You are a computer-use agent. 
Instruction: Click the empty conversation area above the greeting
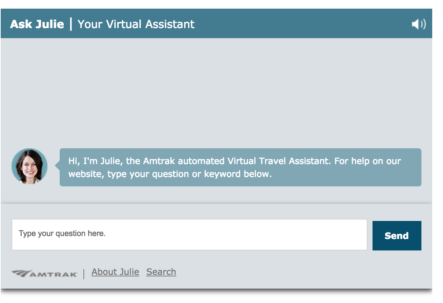(x=216, y=92)
